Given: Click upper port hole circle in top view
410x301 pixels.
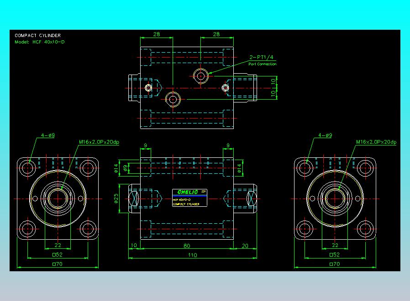Looking at the screenshot, I should [x=200, y=76].
